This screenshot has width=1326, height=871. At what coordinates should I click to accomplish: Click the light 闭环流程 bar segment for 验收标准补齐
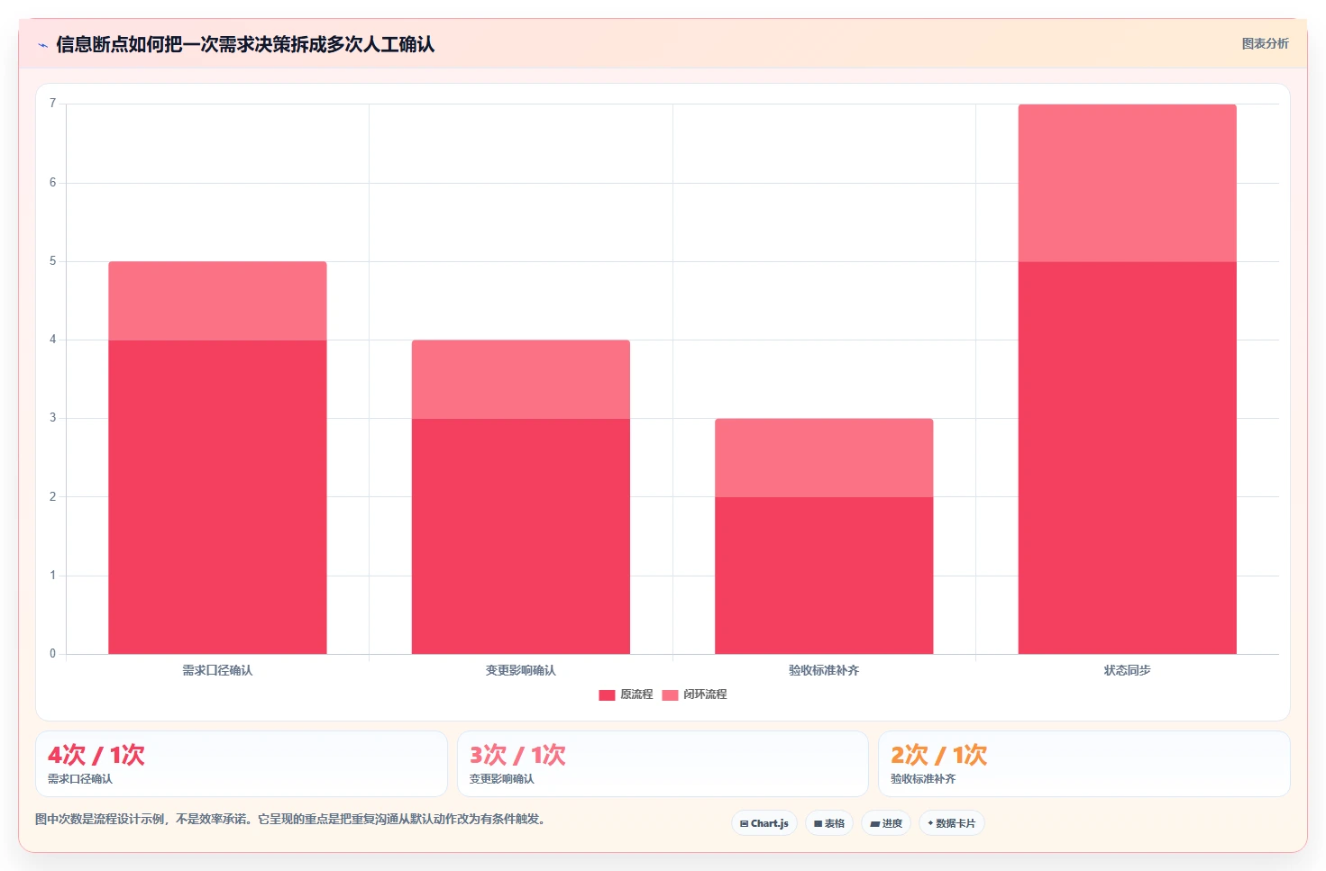click(x=824, y=458)
